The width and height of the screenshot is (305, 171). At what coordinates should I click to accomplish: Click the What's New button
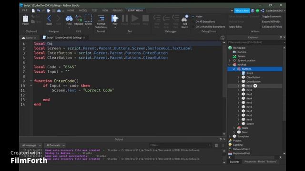click(x=242, y=10)
